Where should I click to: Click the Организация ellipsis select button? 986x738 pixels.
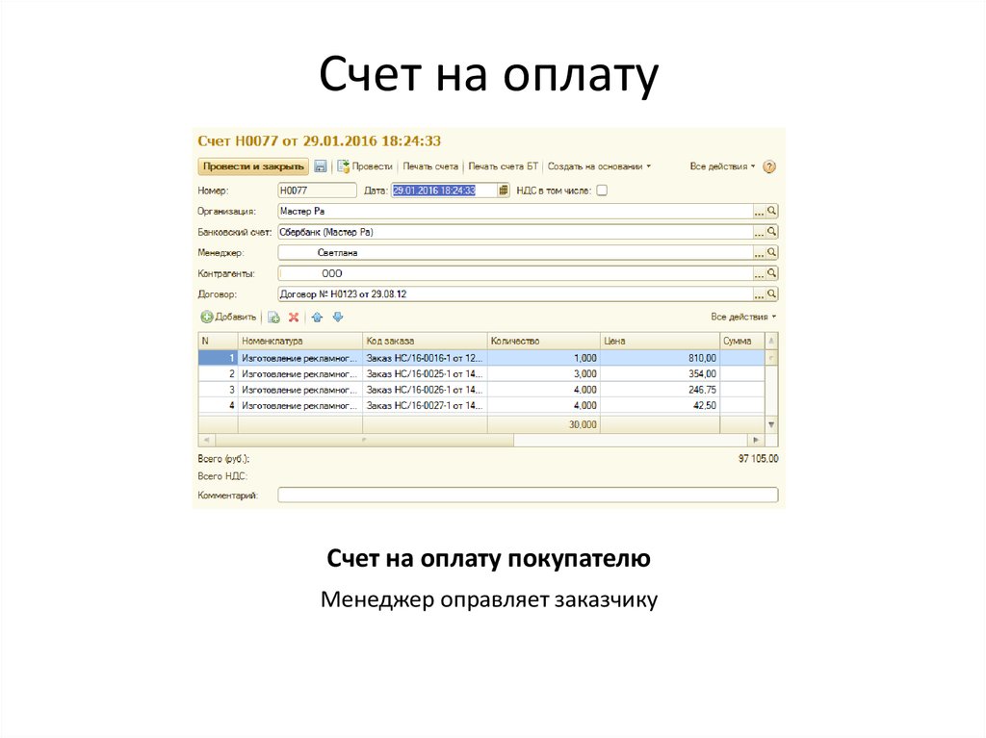(759, 212)
